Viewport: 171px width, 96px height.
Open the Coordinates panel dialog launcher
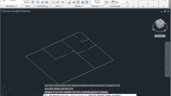[x=127, y=6]
